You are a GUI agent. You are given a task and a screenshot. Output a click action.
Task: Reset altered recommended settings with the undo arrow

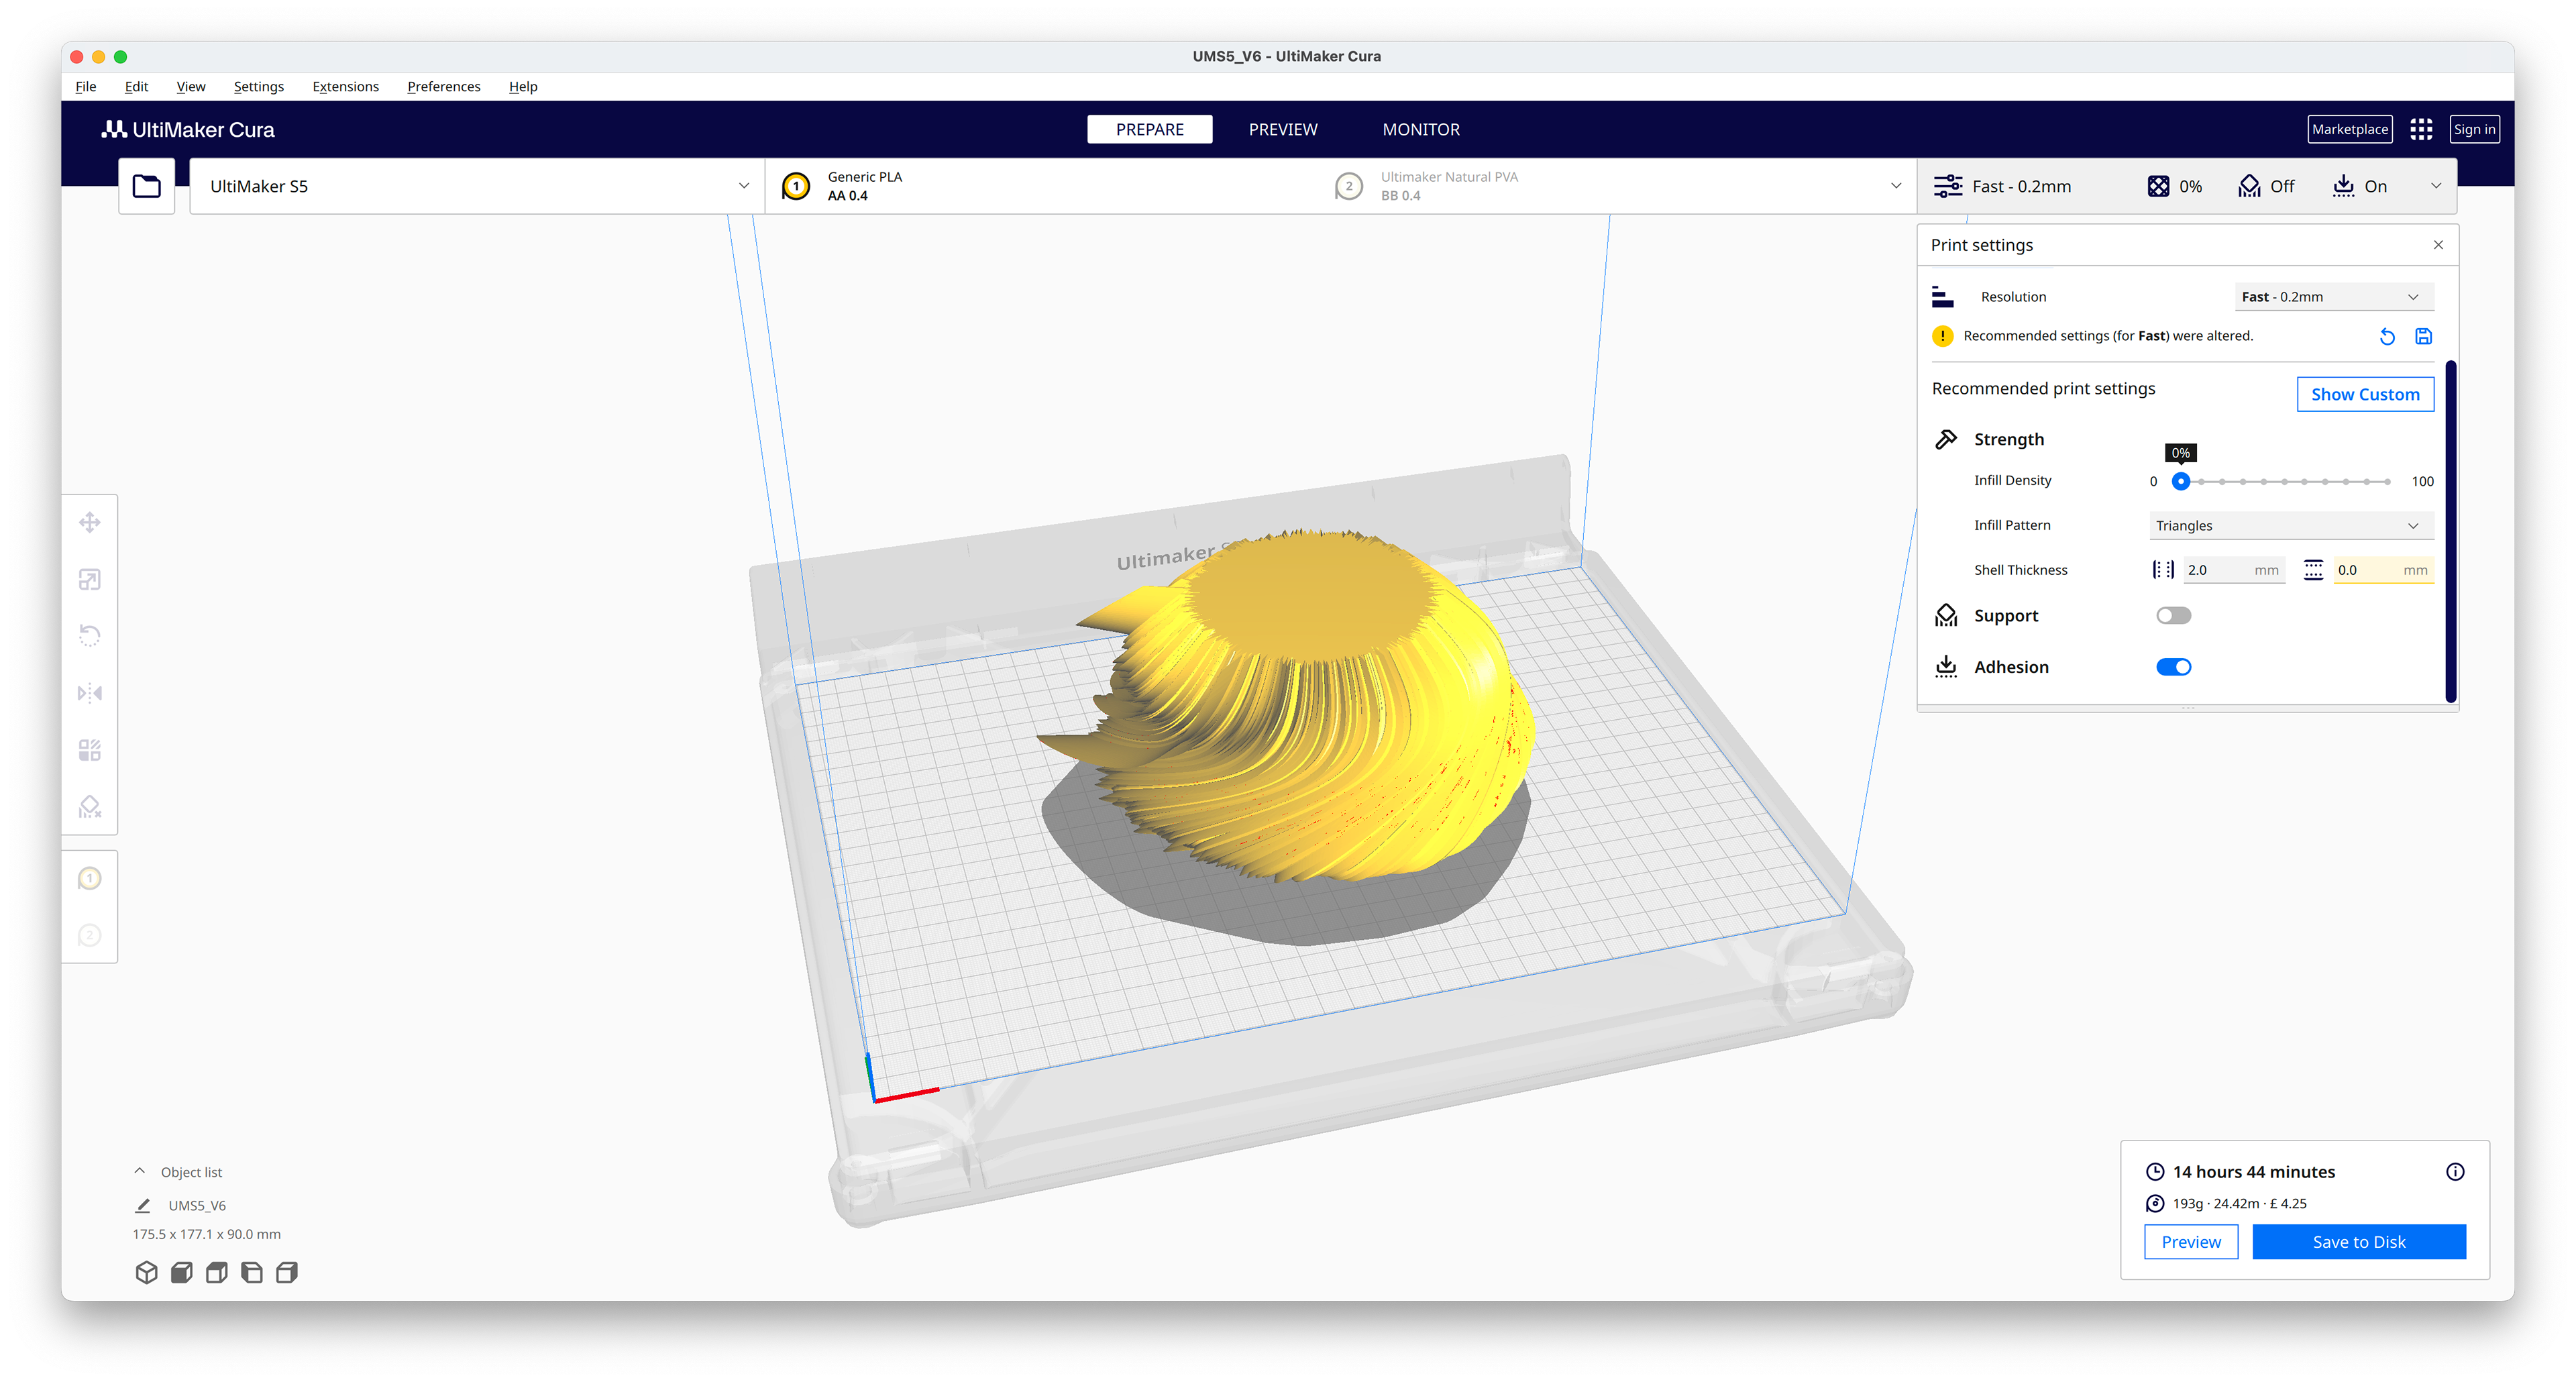coord(2387,337)
